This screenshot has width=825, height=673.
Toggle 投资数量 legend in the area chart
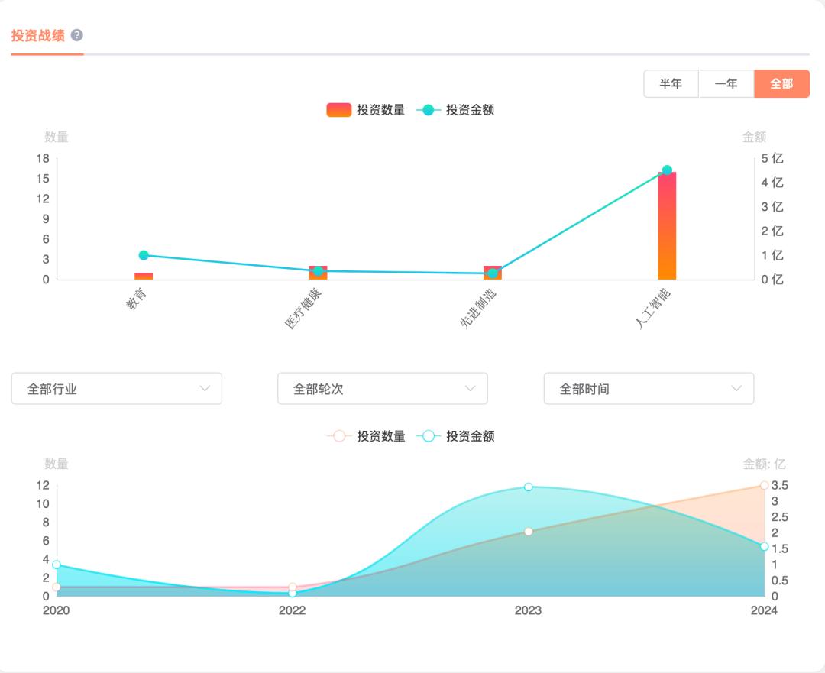pos(366,436)
